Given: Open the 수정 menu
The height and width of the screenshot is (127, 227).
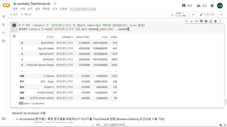Looking at the screenshot, I should (22, 9).
